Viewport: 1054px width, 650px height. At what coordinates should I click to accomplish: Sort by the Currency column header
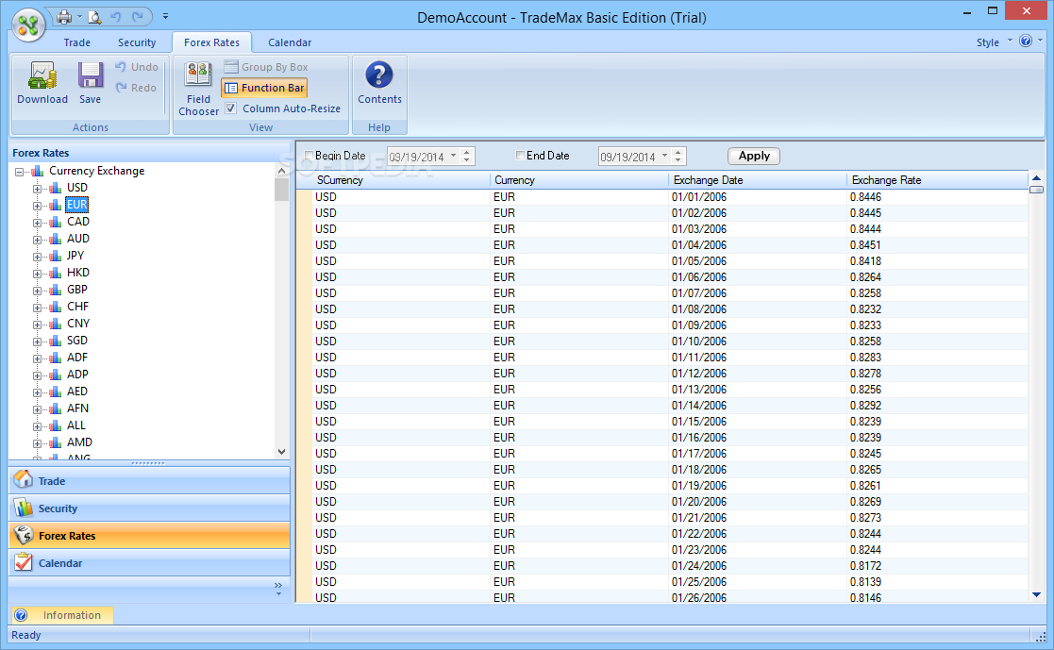(578, 180)
